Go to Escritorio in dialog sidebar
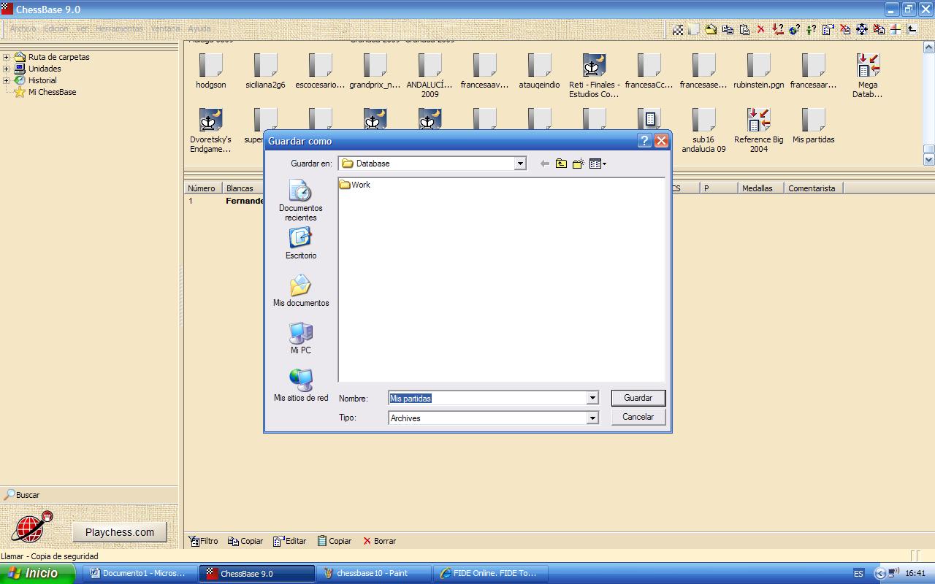 point(301,244)
